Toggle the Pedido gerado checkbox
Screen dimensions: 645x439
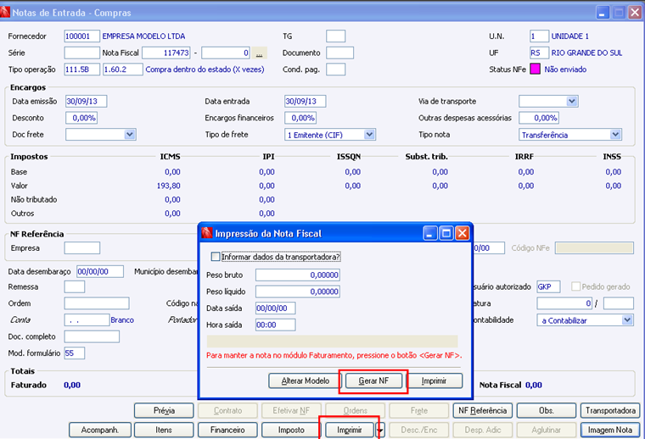click(576, 286)
